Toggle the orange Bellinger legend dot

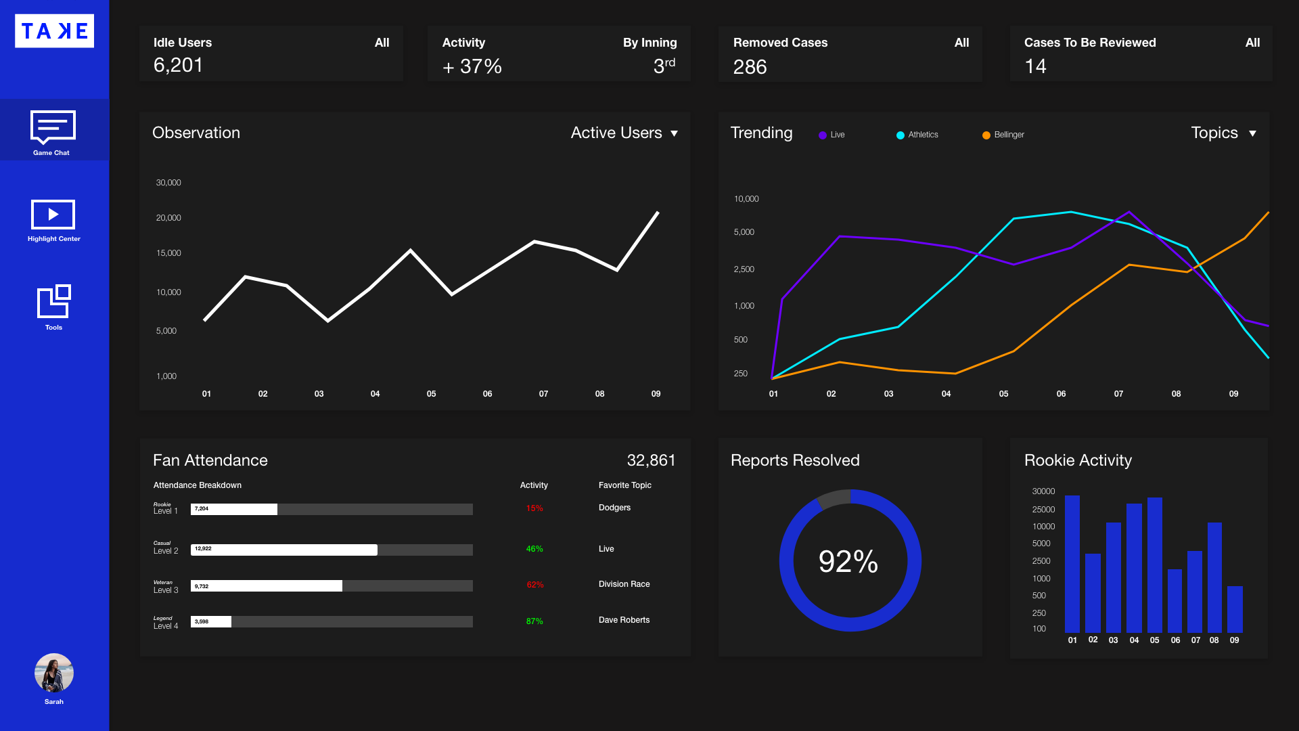(986, 135)
